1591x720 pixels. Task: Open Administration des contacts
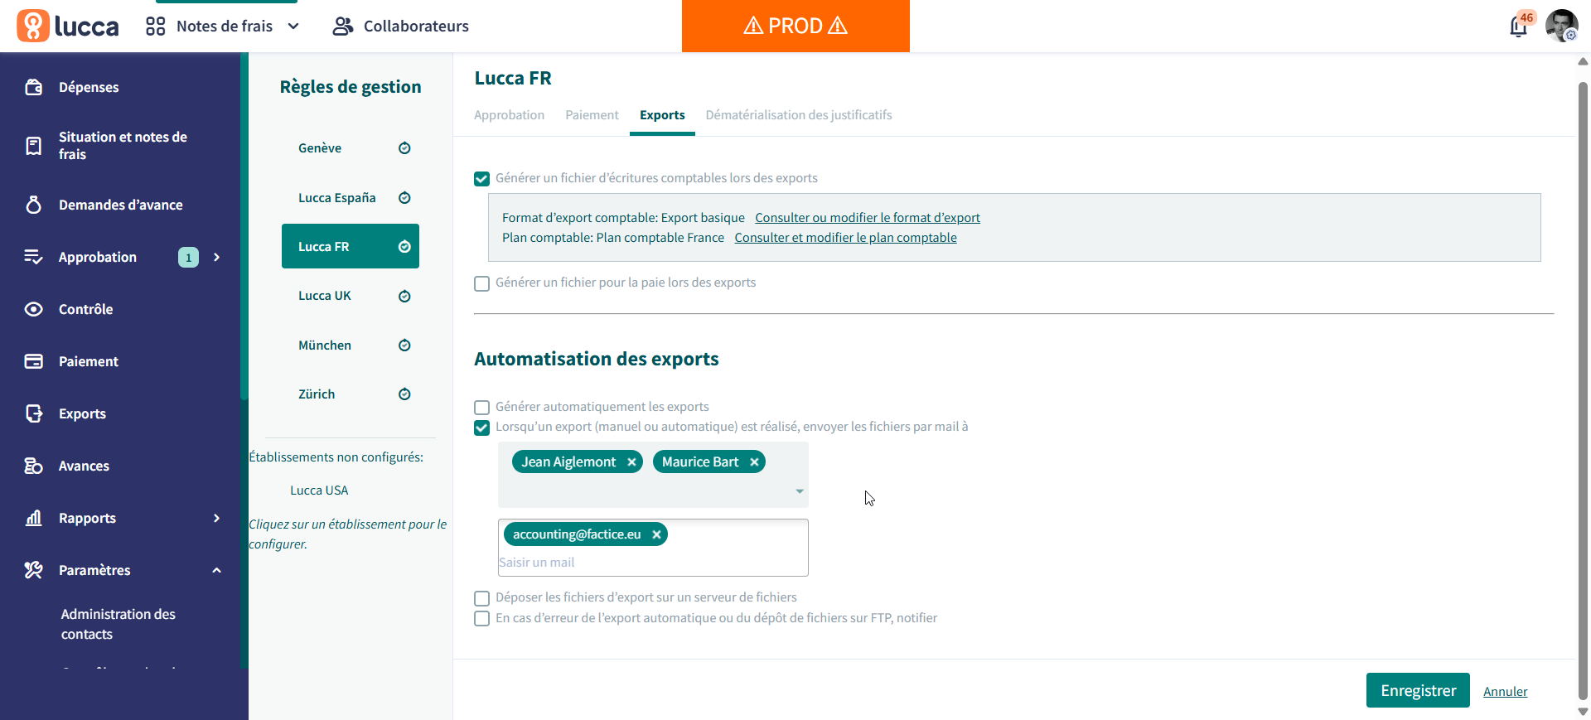[x=118, y=624]
